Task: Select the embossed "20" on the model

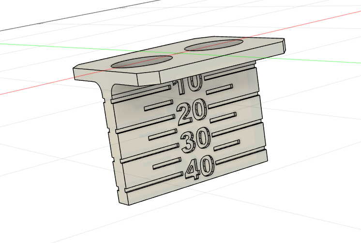Action: point(191,112)
